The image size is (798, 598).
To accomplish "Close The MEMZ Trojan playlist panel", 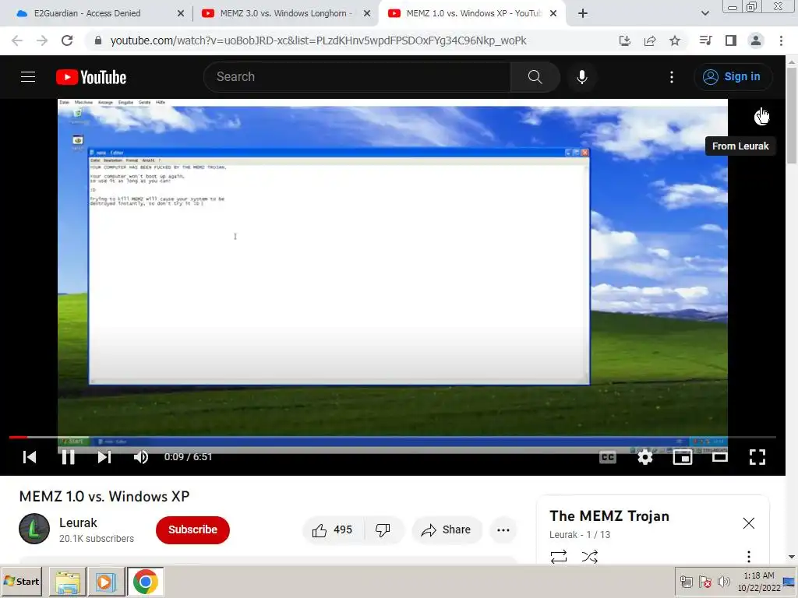I will pyautogui.click(x=748, y=523).
